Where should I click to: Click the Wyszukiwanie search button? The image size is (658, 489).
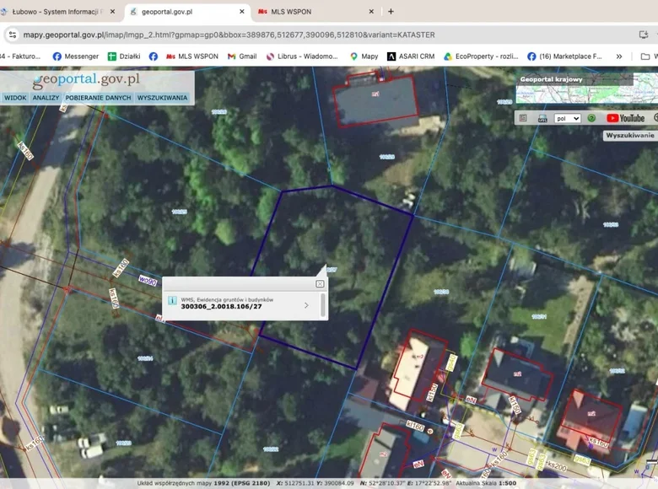click(630, 136)
